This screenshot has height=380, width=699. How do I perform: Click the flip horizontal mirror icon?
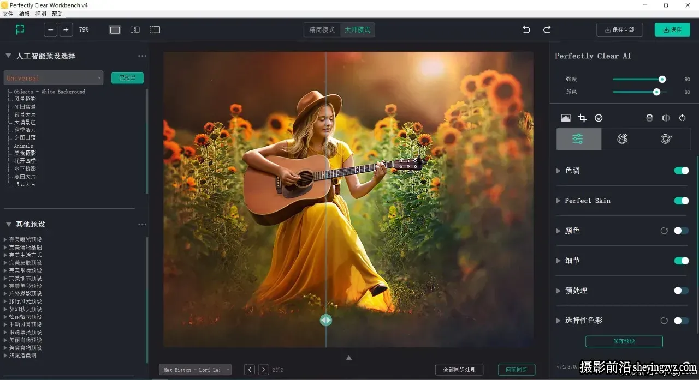pyautogui.click(x=666, y=118)
